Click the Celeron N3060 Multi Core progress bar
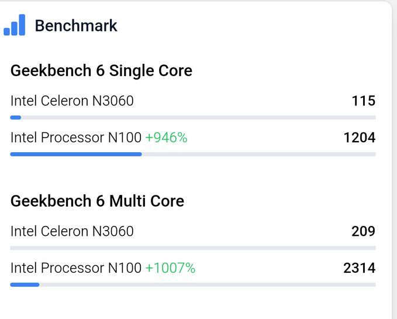Image resolution: width=397 pixels, height=319 pixels. click(x=193, y=248)
